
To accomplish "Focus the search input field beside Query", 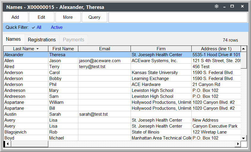I will pos(178,17).
